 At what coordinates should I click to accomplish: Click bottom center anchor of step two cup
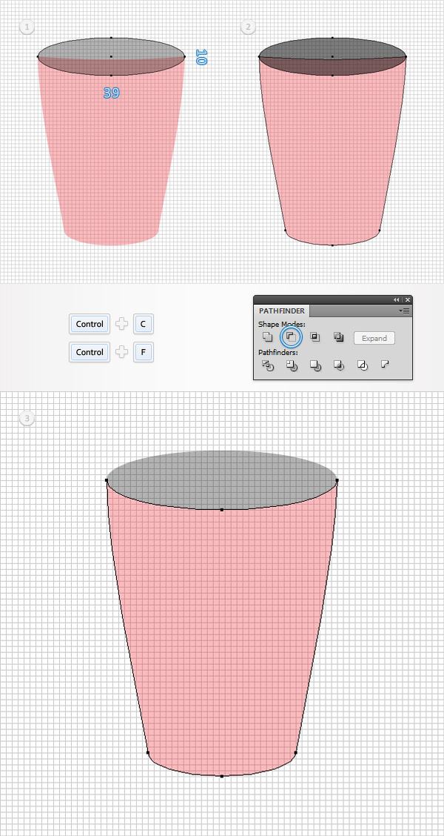click(x=333, y=245)
